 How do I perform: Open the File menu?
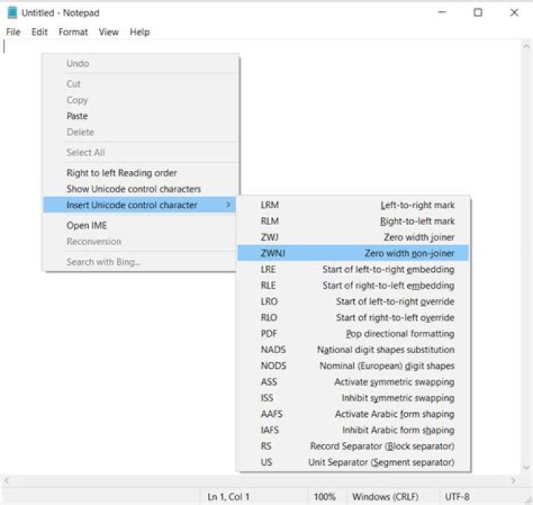pos(13,32)
